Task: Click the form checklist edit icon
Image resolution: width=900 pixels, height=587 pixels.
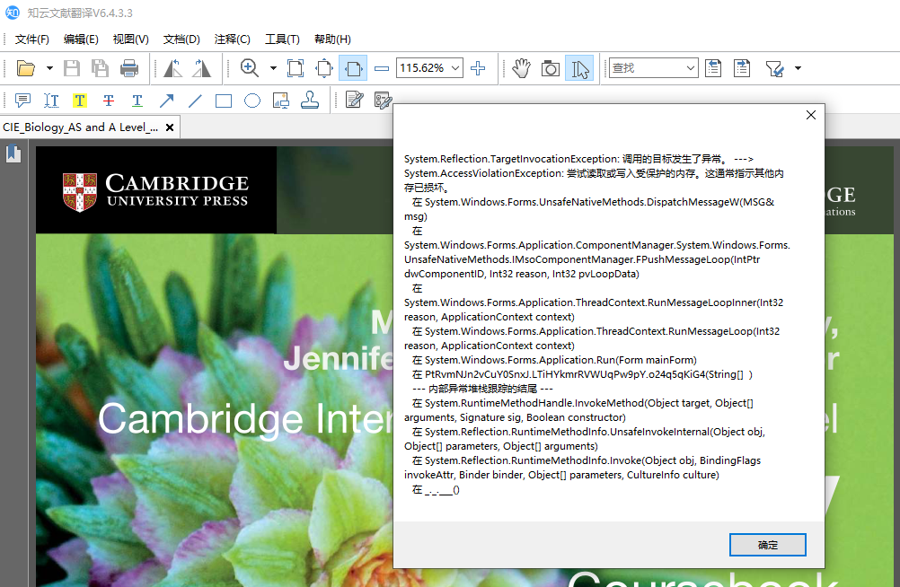Action: click(x=383, y=101)
